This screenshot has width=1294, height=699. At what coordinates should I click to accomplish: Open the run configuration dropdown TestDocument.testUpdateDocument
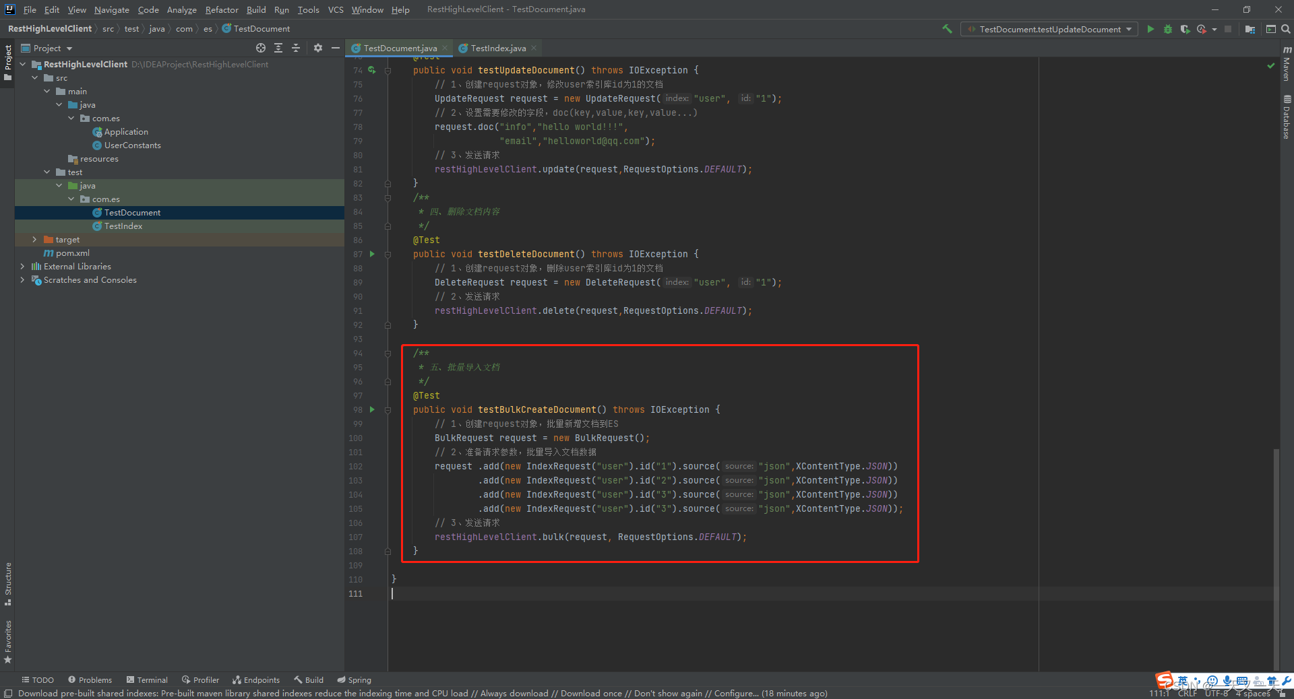coord(1049,29)
